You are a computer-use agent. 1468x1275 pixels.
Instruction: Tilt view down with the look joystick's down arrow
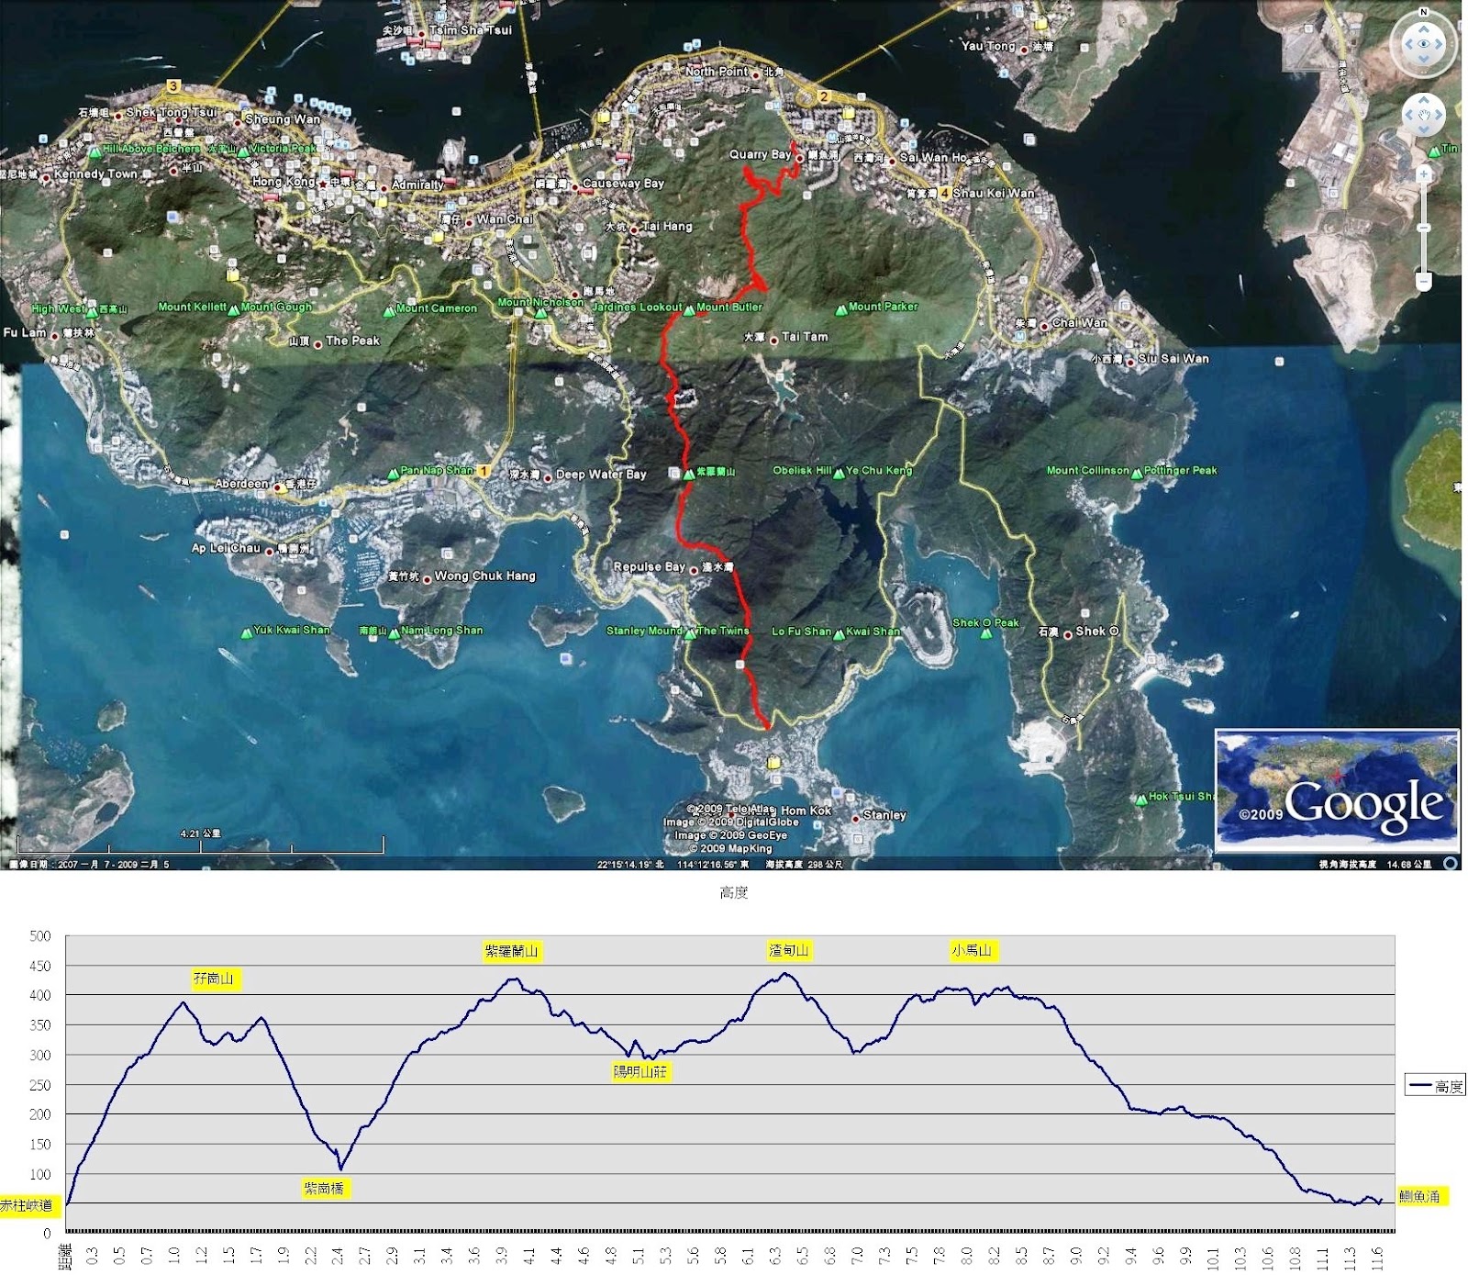tap(1423, 60)
